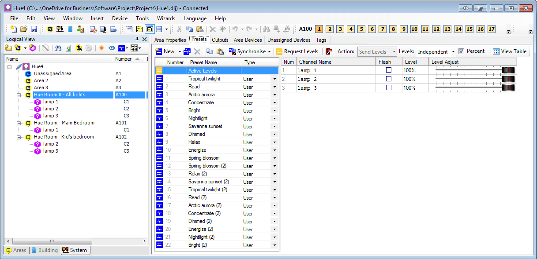Open Type dropdown for Tropical twilight preset
The image size is (537, 259).
pos(274,79)
